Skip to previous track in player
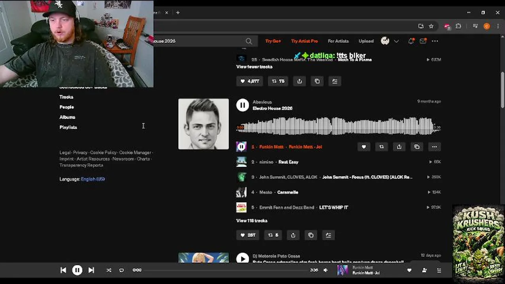This screenshot has height=284, width=505. pyautogui.click(x=63, y=270)
